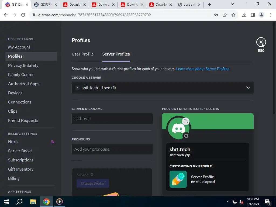
Task: Open a new browser tab with plus
Action: pyautogui.click(x=209, y=5)
